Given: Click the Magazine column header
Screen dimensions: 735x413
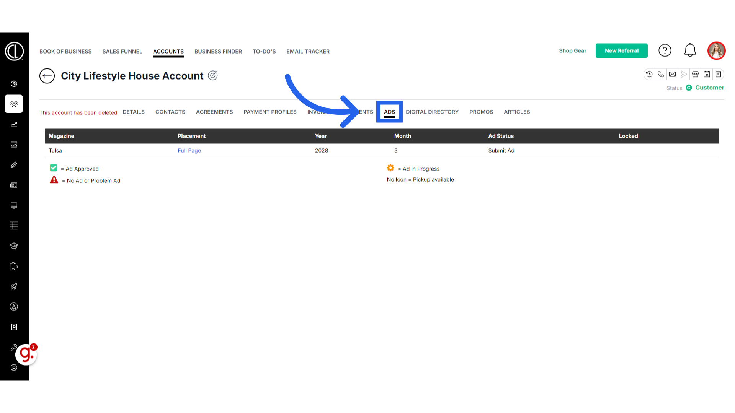Looking at the screenshot, I should pyautogui.click(x=61, y=136).
